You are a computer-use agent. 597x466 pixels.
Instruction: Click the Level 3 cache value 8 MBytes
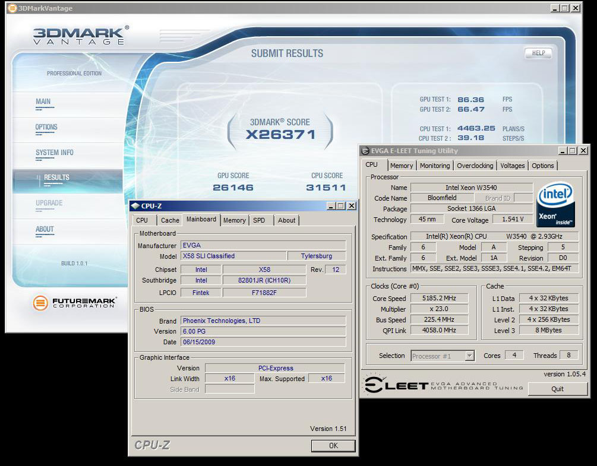click(548, 330)
